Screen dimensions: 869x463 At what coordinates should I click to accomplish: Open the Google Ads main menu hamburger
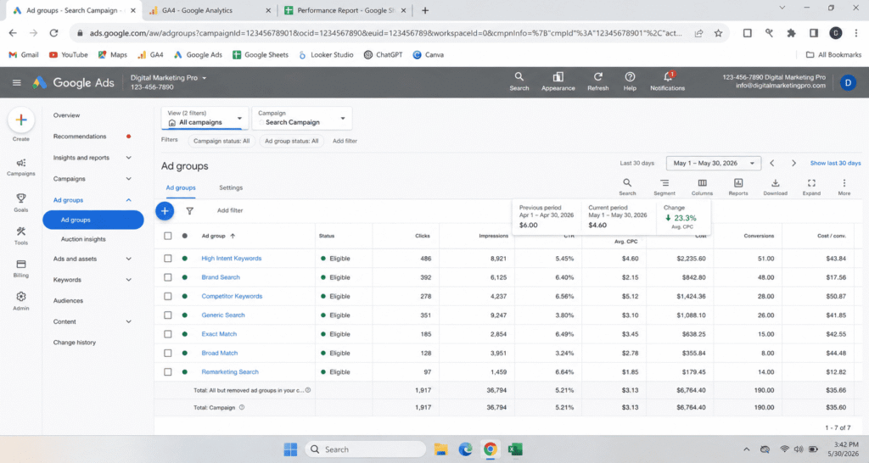point(17,82)
